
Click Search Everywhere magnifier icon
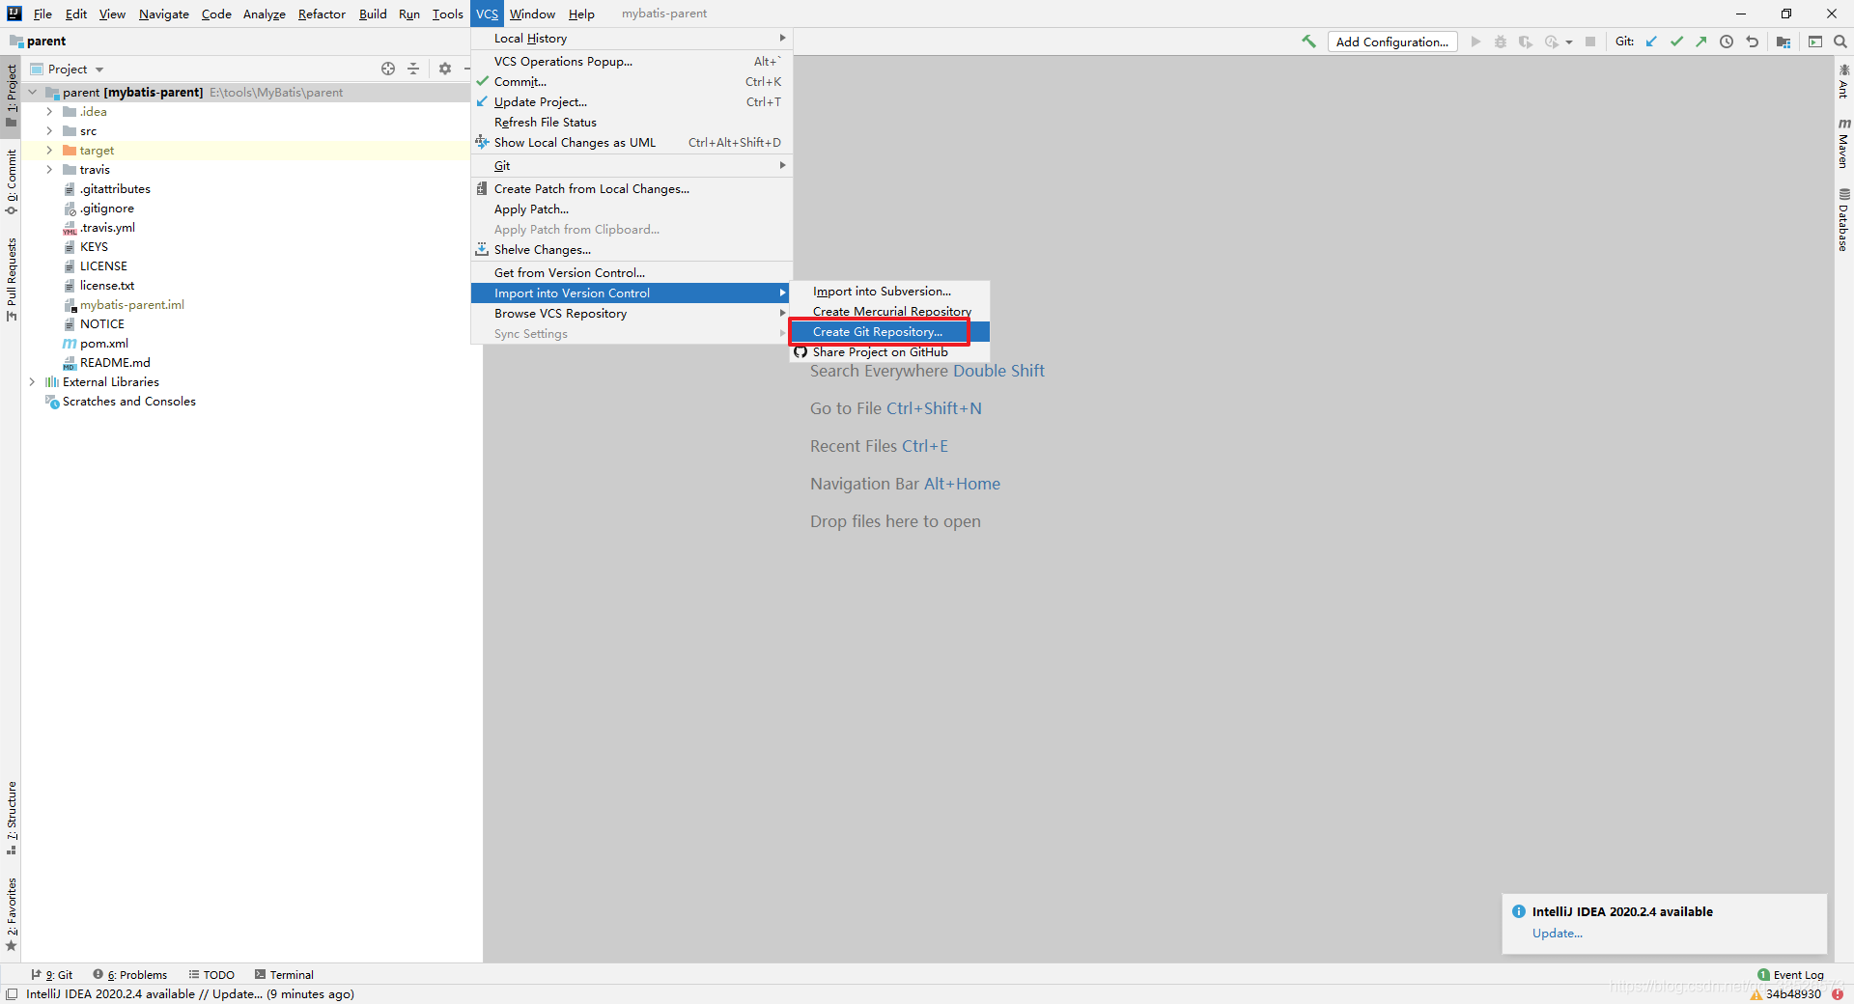click(x=1840, y=42)
